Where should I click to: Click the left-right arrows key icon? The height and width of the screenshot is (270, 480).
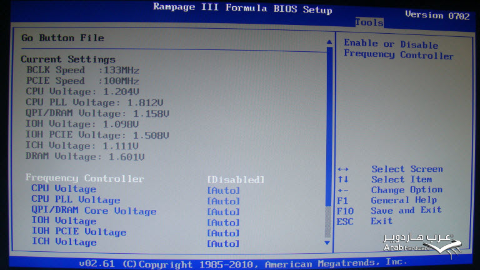pos(343,169)
